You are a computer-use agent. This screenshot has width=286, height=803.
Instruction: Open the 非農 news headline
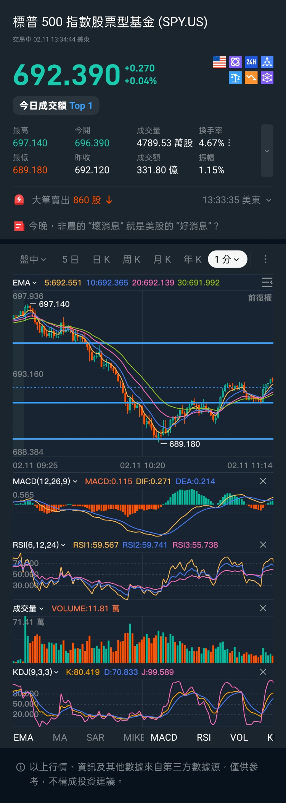coord(124,226)
